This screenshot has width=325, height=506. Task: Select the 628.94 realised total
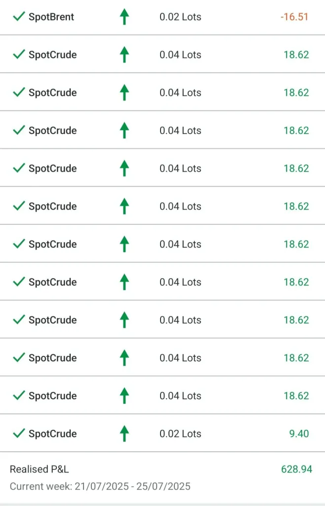296,469
